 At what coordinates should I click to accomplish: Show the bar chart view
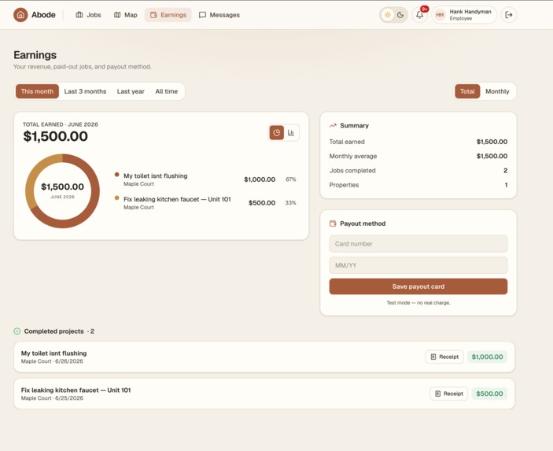click(x=291, y=133)
